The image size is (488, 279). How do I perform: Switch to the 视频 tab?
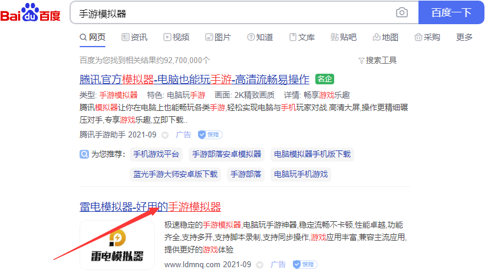pyautogui.click(x=176, y=37)
